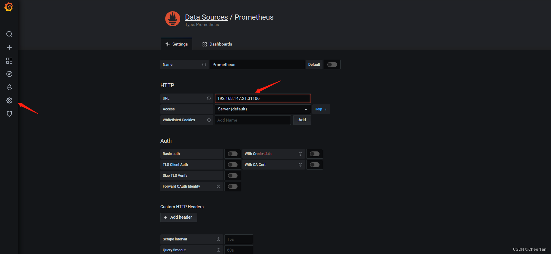Click the URL input field
The width and height of the screenshot is (551, 254).
pos(263,98)
